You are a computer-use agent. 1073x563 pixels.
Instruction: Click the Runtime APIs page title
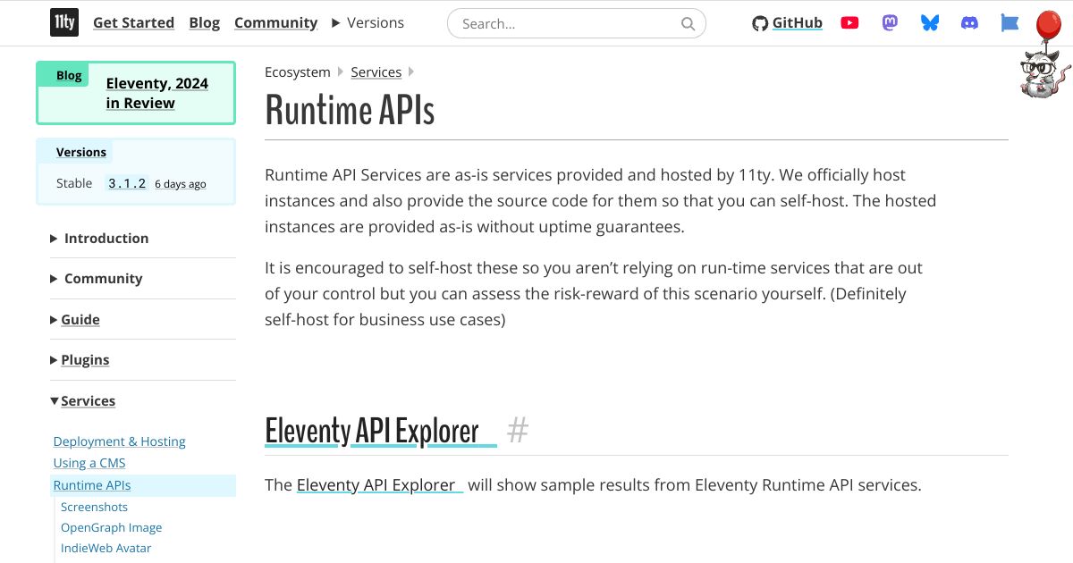(x=350, y=111)
